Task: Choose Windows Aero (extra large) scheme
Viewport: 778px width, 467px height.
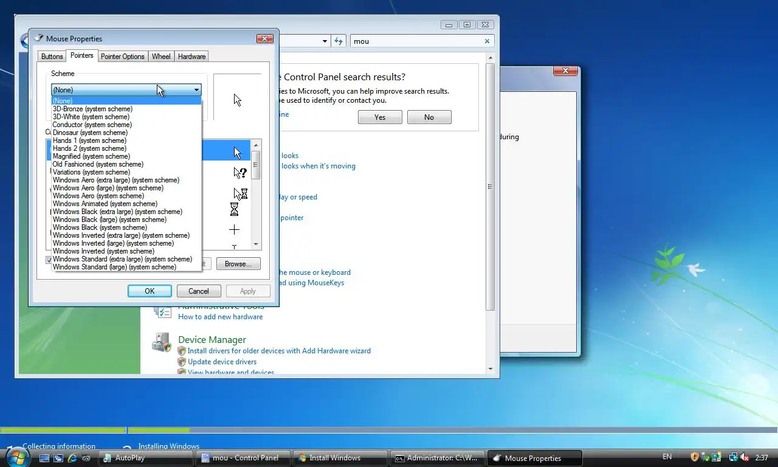Action: coord(126,180)
